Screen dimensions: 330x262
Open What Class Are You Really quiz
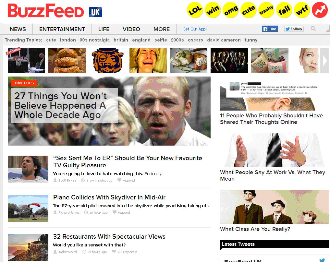[255, 229]
